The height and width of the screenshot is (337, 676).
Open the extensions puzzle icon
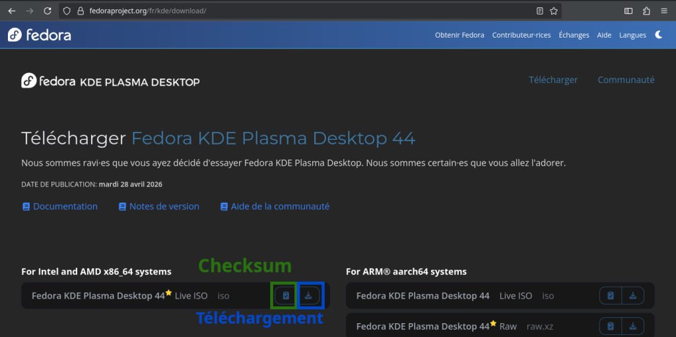pos(646,11)
